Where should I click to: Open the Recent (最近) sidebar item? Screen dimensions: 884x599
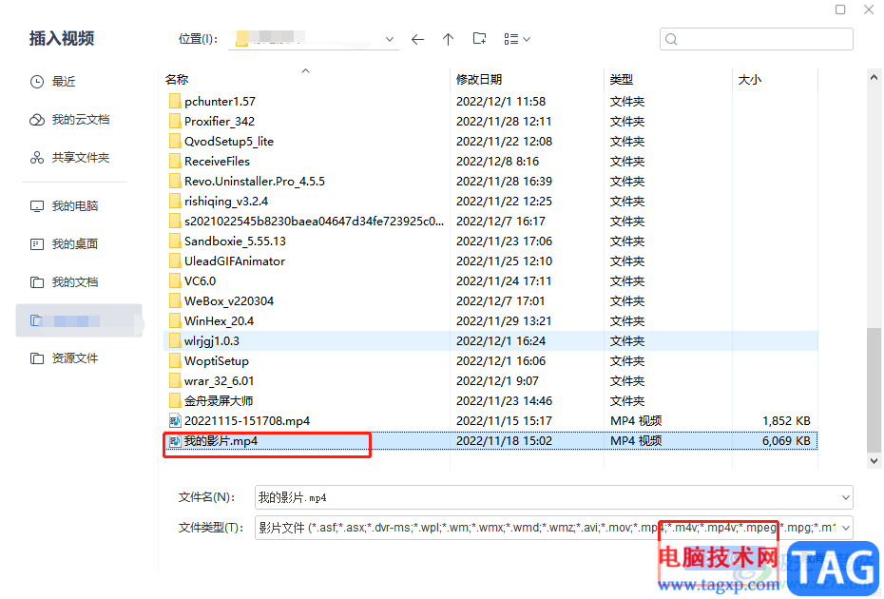(63, 82)
